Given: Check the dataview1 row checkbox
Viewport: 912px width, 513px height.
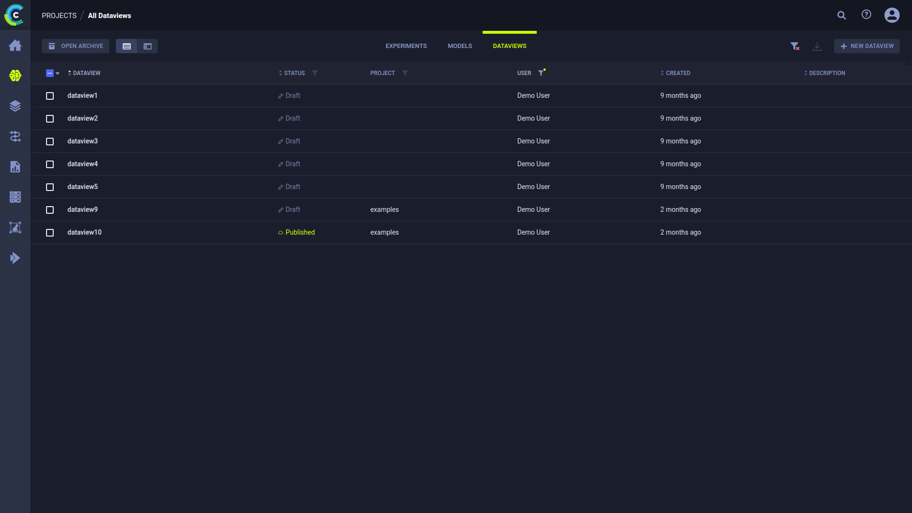Looking at the screenshot, I should tap(50, 96).
